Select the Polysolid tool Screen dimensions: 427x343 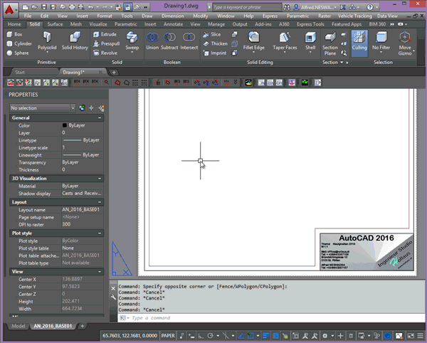coord(47,41)
